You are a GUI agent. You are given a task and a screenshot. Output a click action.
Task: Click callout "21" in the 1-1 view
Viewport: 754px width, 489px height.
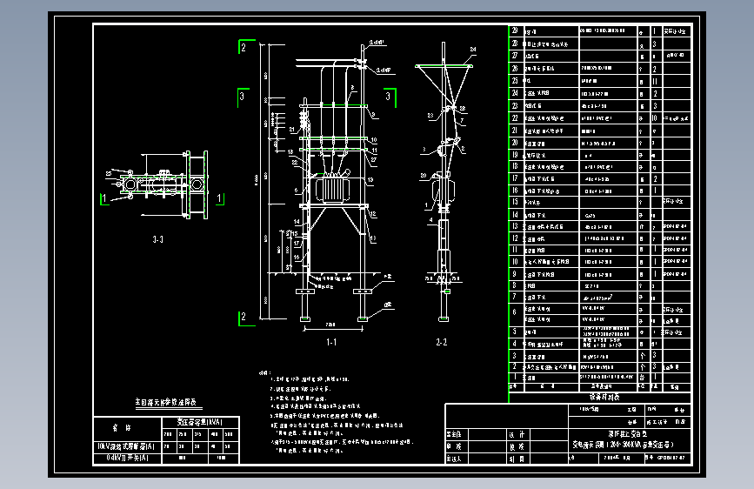[292, 129]
